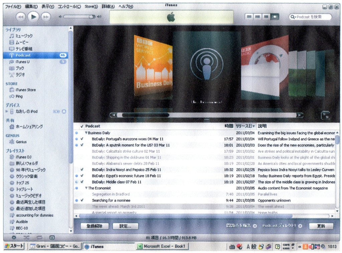The width and height of the screenshot is (342, 253).
Task: Collapse The Economist podcast group
Action: coord(87,188)
